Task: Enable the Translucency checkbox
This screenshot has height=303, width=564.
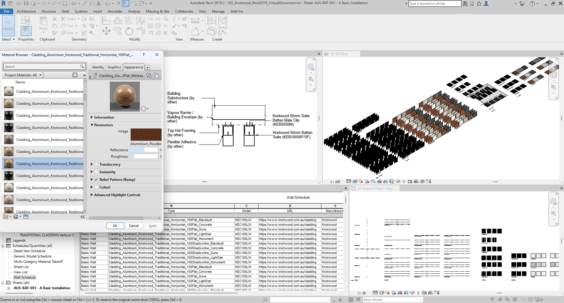Action: click(x=96, y=164)
